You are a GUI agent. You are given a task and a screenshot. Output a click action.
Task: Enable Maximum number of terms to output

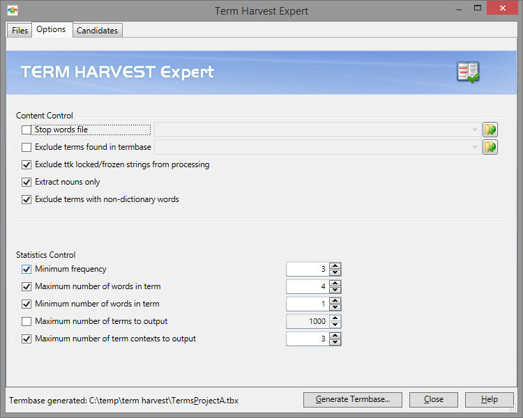point(26,321)
